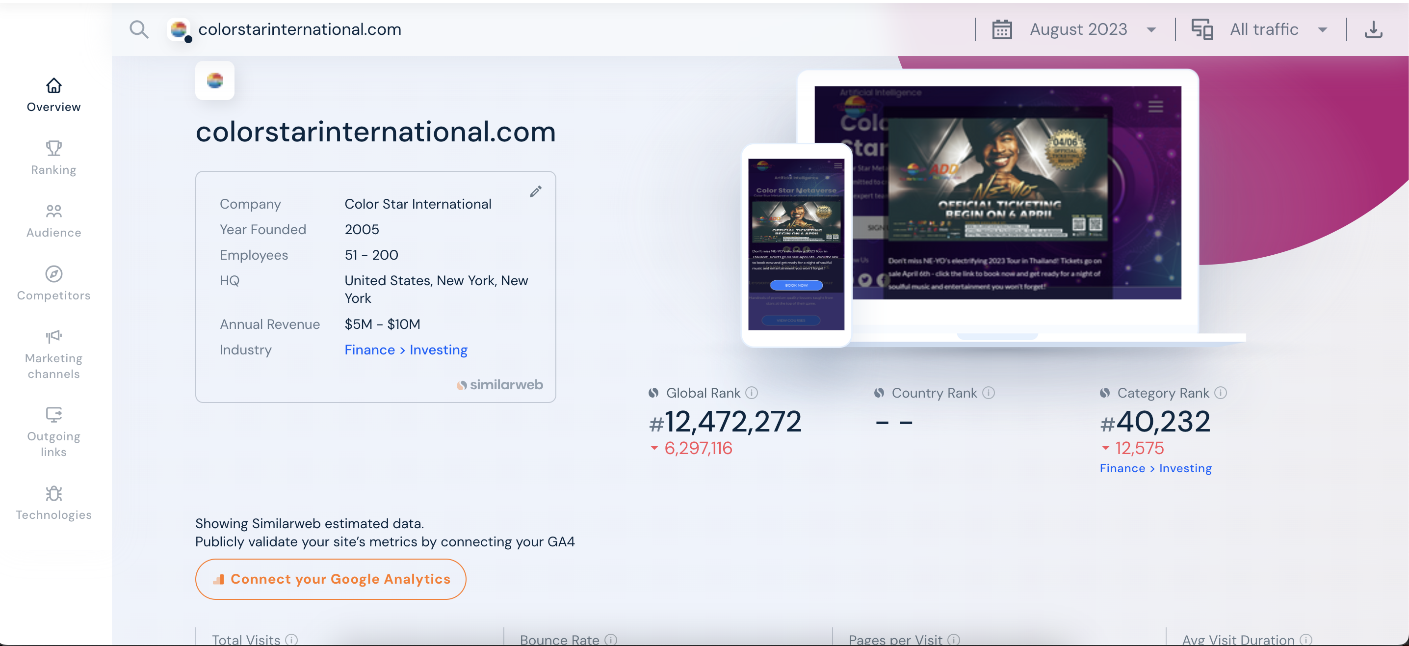
Task: Click Finance > Investing under Category Rank
Action: 1155,468
